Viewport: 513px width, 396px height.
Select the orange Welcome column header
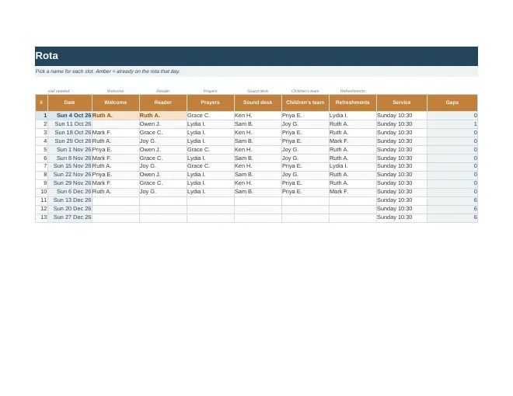116,102
